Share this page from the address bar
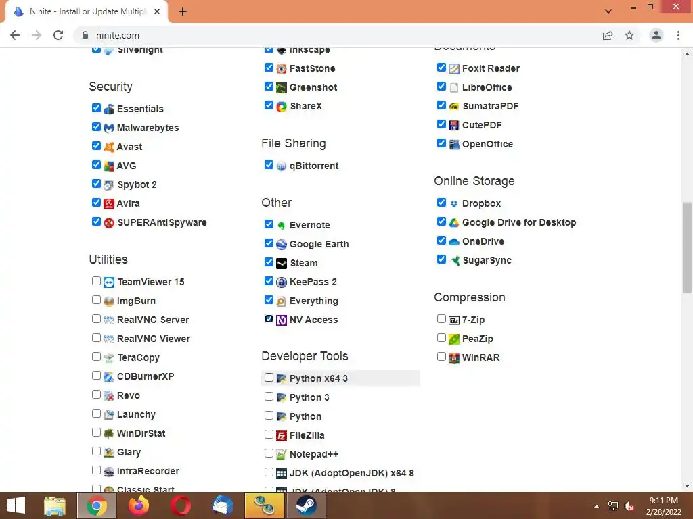Viewport: 693px width, 519px height. [x=608, y=35]
